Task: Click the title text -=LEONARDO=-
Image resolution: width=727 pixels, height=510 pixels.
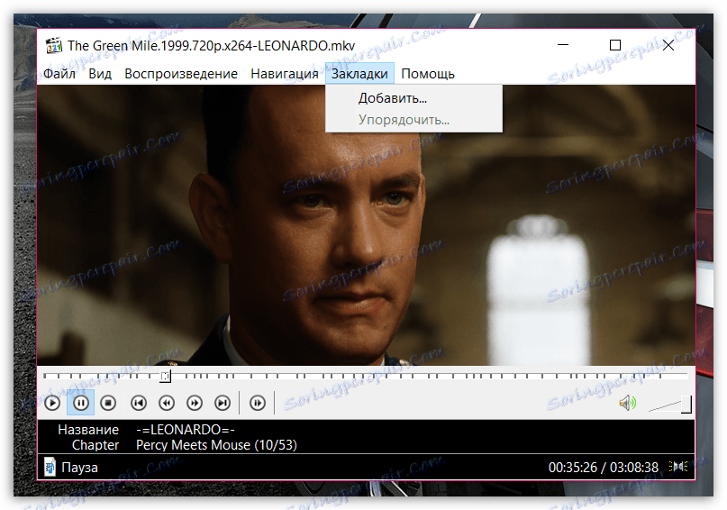Action: click(186, 430)
